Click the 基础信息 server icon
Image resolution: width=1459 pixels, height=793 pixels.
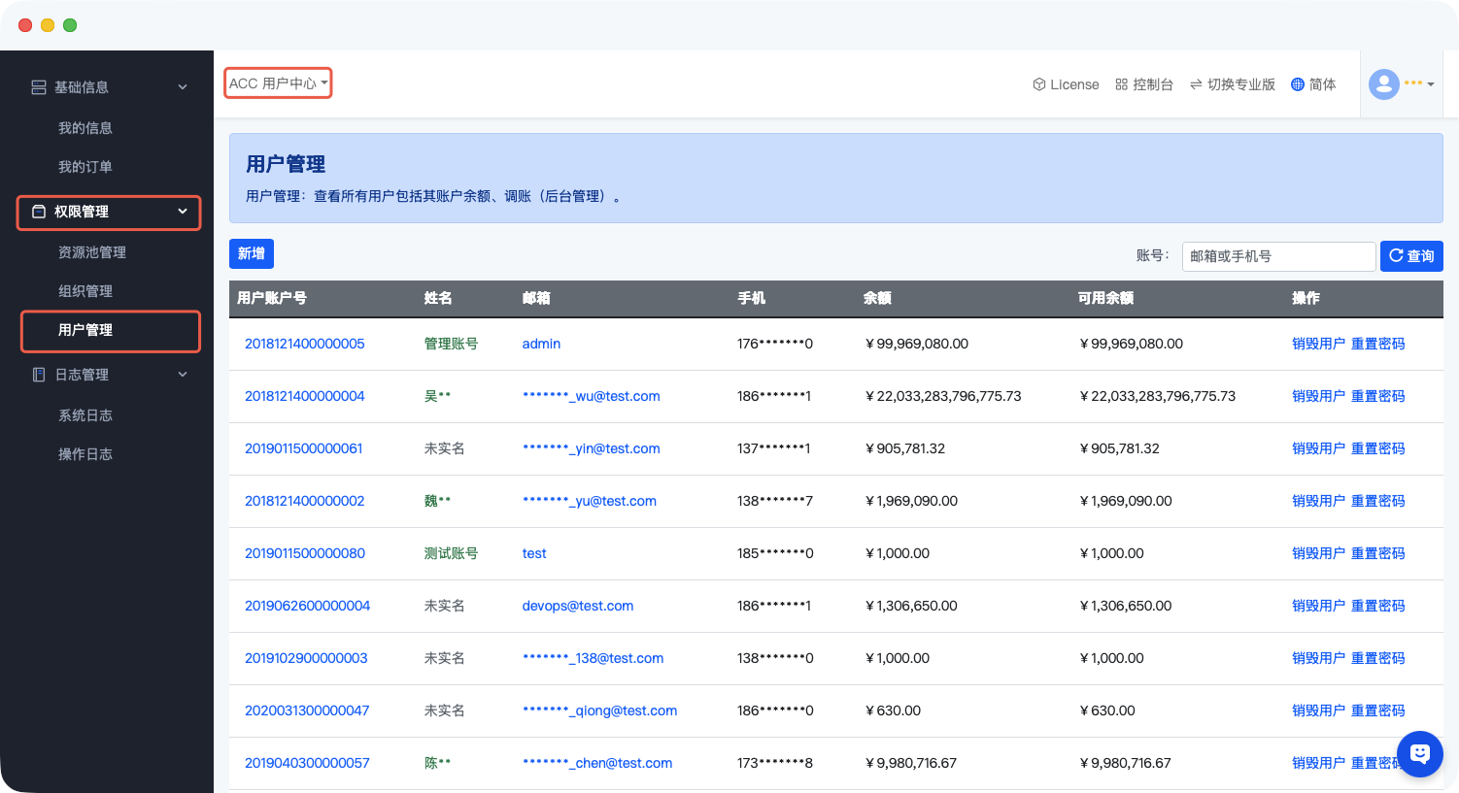pyautogui.click(x=39, y=87)
